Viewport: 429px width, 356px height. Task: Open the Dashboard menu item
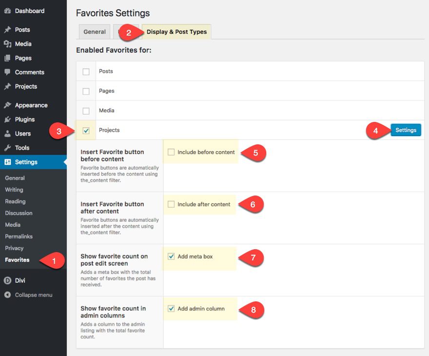(x=33, y=11)
